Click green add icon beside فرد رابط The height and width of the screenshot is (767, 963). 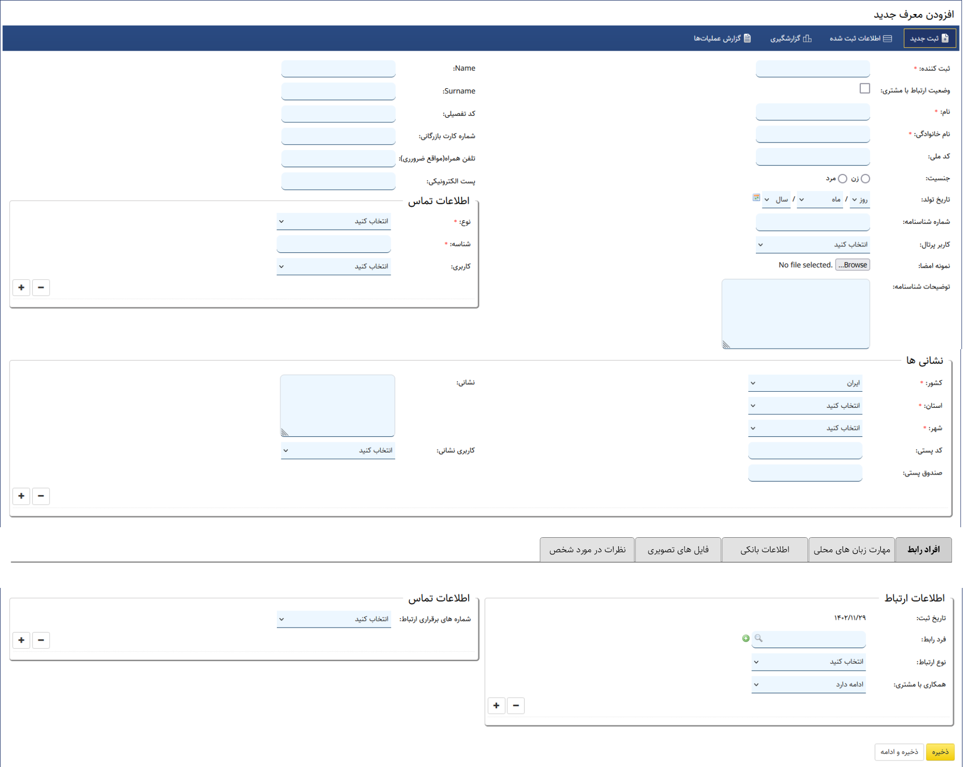[x=746, y=638]
